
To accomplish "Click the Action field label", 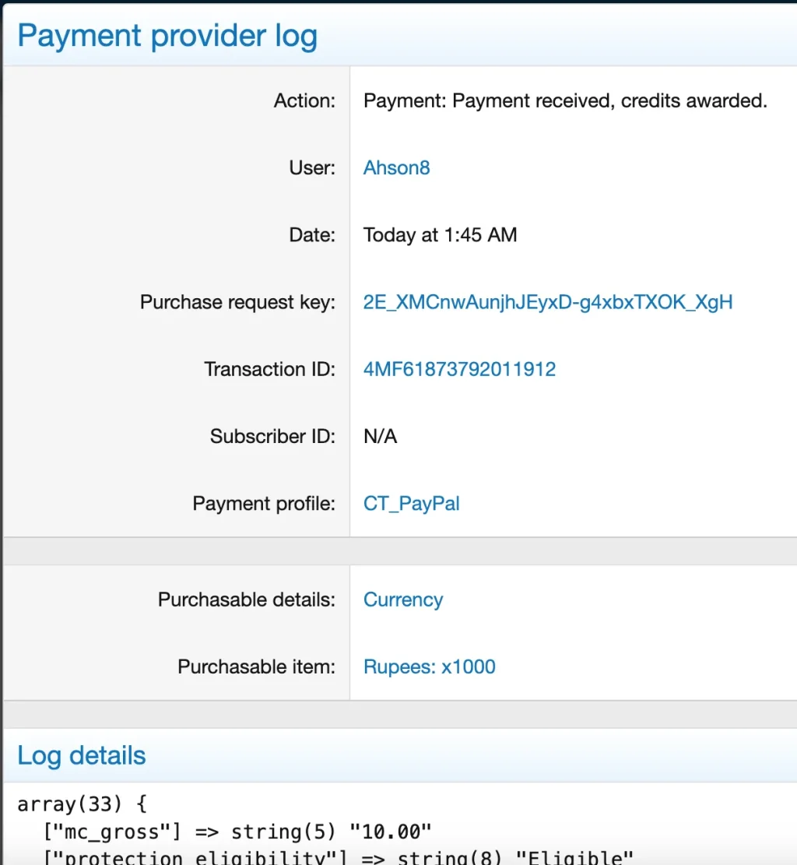I will pos(304,101).
